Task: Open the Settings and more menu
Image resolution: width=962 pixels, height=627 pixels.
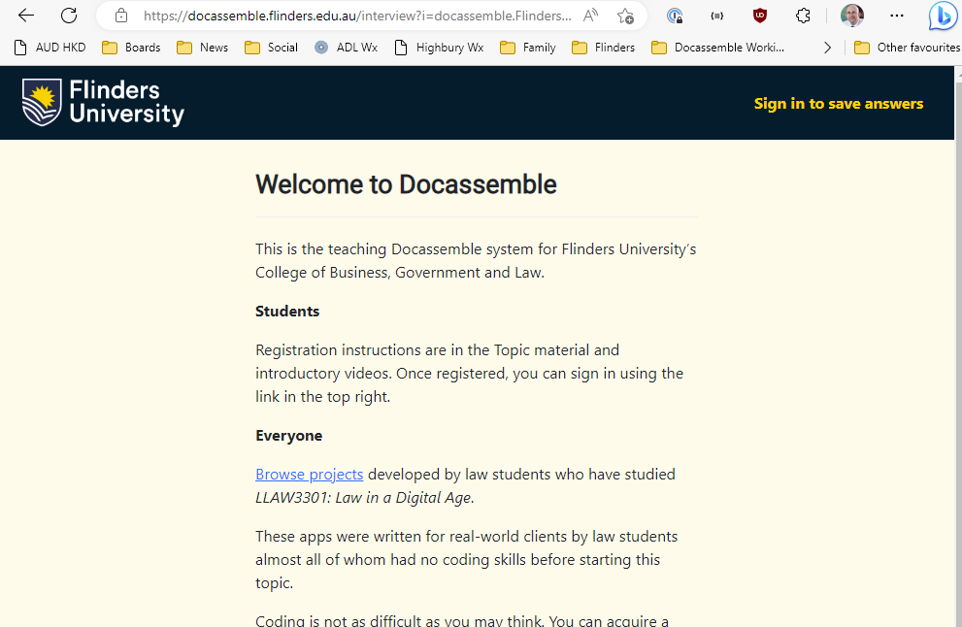Action: click(x=897, y=16)
